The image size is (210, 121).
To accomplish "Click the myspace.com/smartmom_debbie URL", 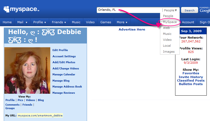I will [40, 116].
